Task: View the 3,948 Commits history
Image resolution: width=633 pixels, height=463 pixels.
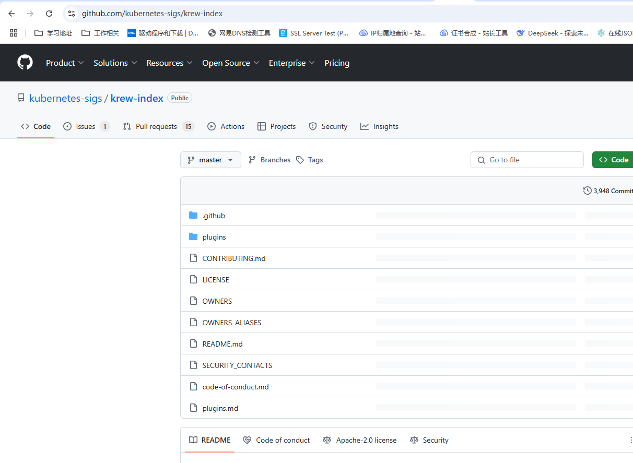Action: point(608,191)
